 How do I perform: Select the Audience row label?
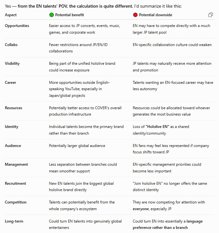pos(13,146)
